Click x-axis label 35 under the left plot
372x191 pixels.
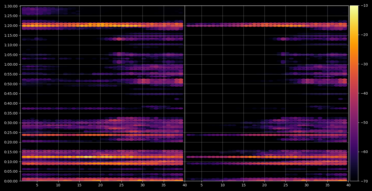(x=163, y=185)
